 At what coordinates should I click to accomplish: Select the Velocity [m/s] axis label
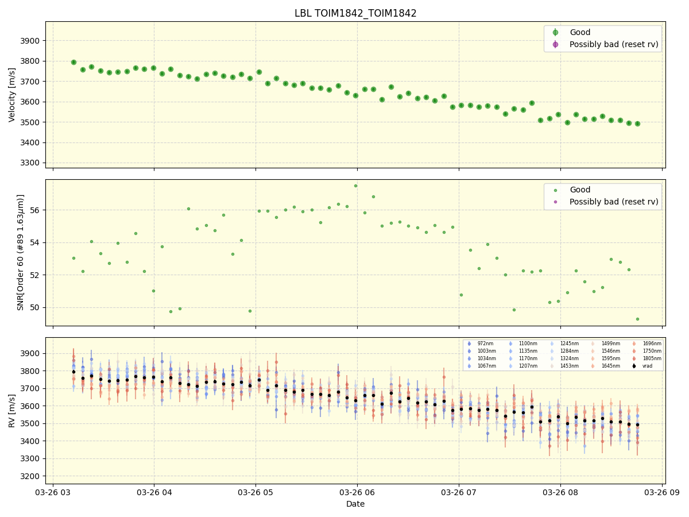(x=12, y=94)
